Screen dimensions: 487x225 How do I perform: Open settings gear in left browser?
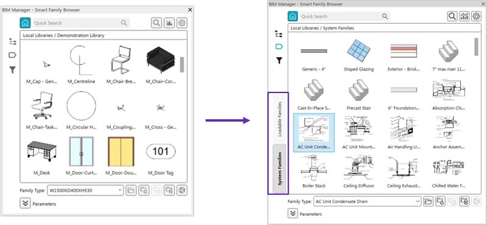click(182, 23)
